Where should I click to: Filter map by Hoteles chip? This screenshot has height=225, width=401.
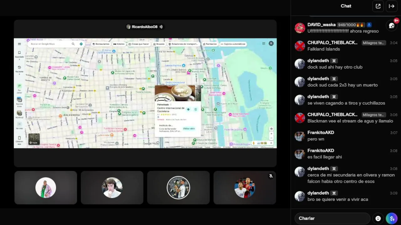click(x=119, y=44)
